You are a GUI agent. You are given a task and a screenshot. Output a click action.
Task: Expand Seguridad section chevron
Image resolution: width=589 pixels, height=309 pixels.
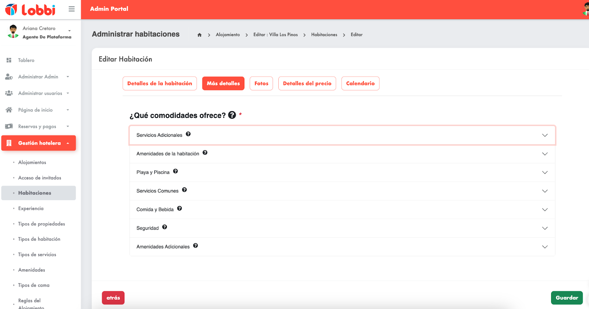545,228
